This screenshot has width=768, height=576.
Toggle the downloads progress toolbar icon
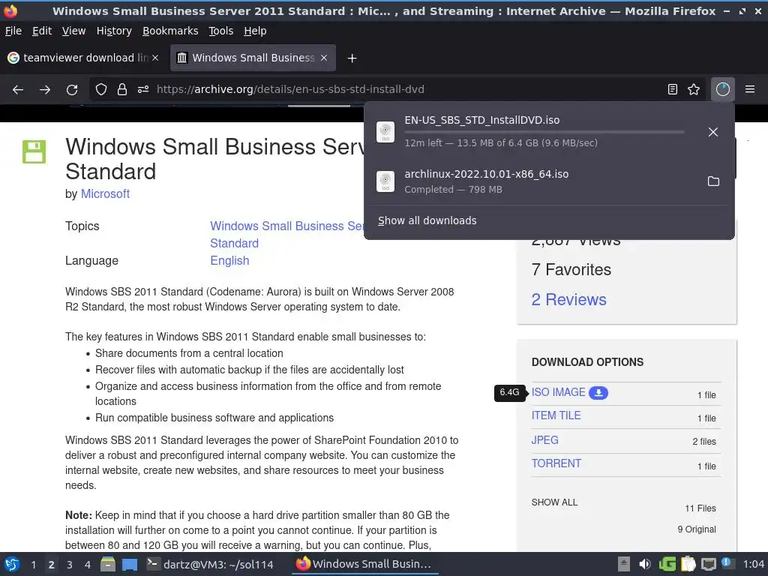[x=723, y=89]
